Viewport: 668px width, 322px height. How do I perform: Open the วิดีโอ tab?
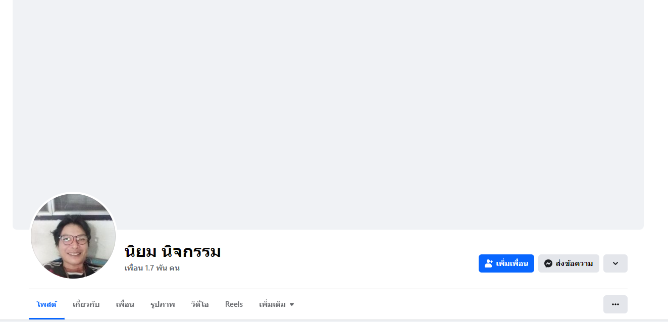pos(200,304)
